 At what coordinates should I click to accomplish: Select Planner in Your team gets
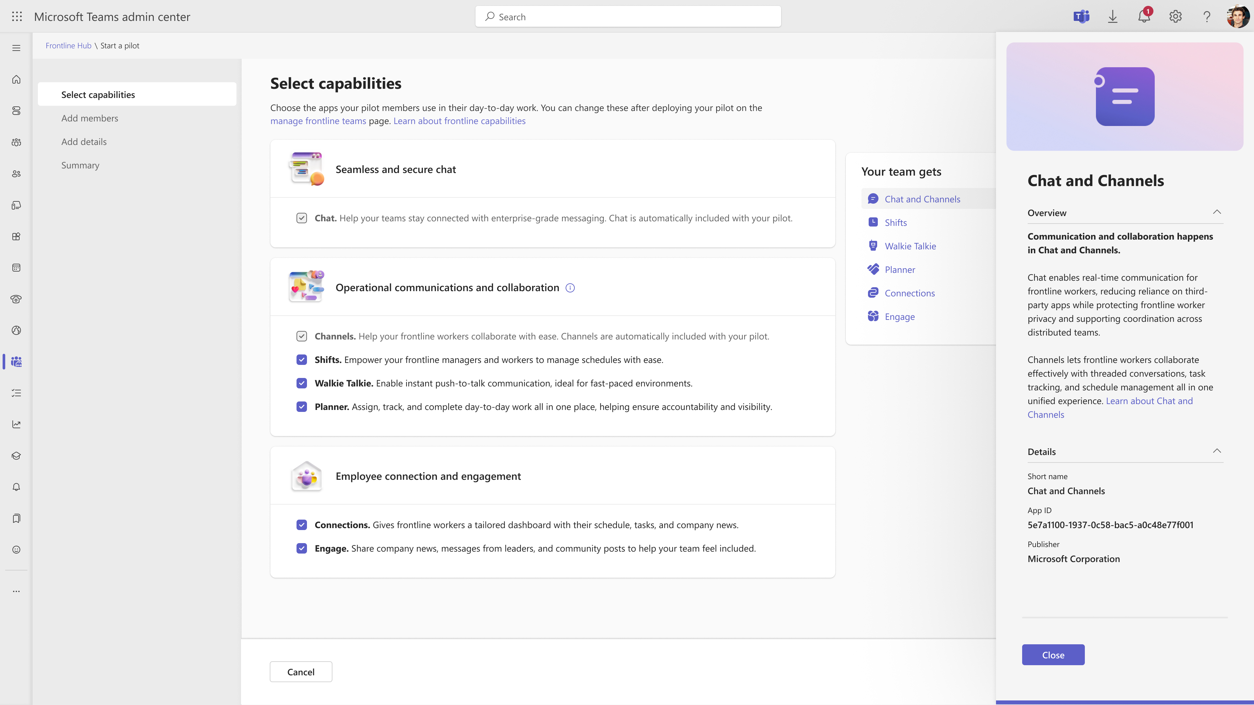point(900,270)
